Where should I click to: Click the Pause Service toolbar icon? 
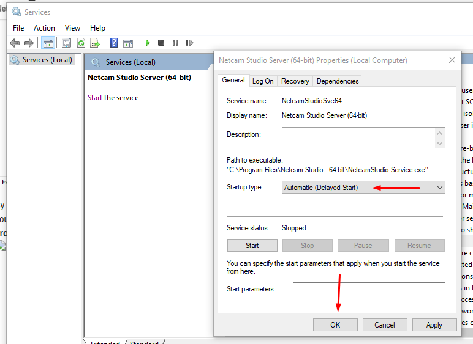[x=175, y=43]
